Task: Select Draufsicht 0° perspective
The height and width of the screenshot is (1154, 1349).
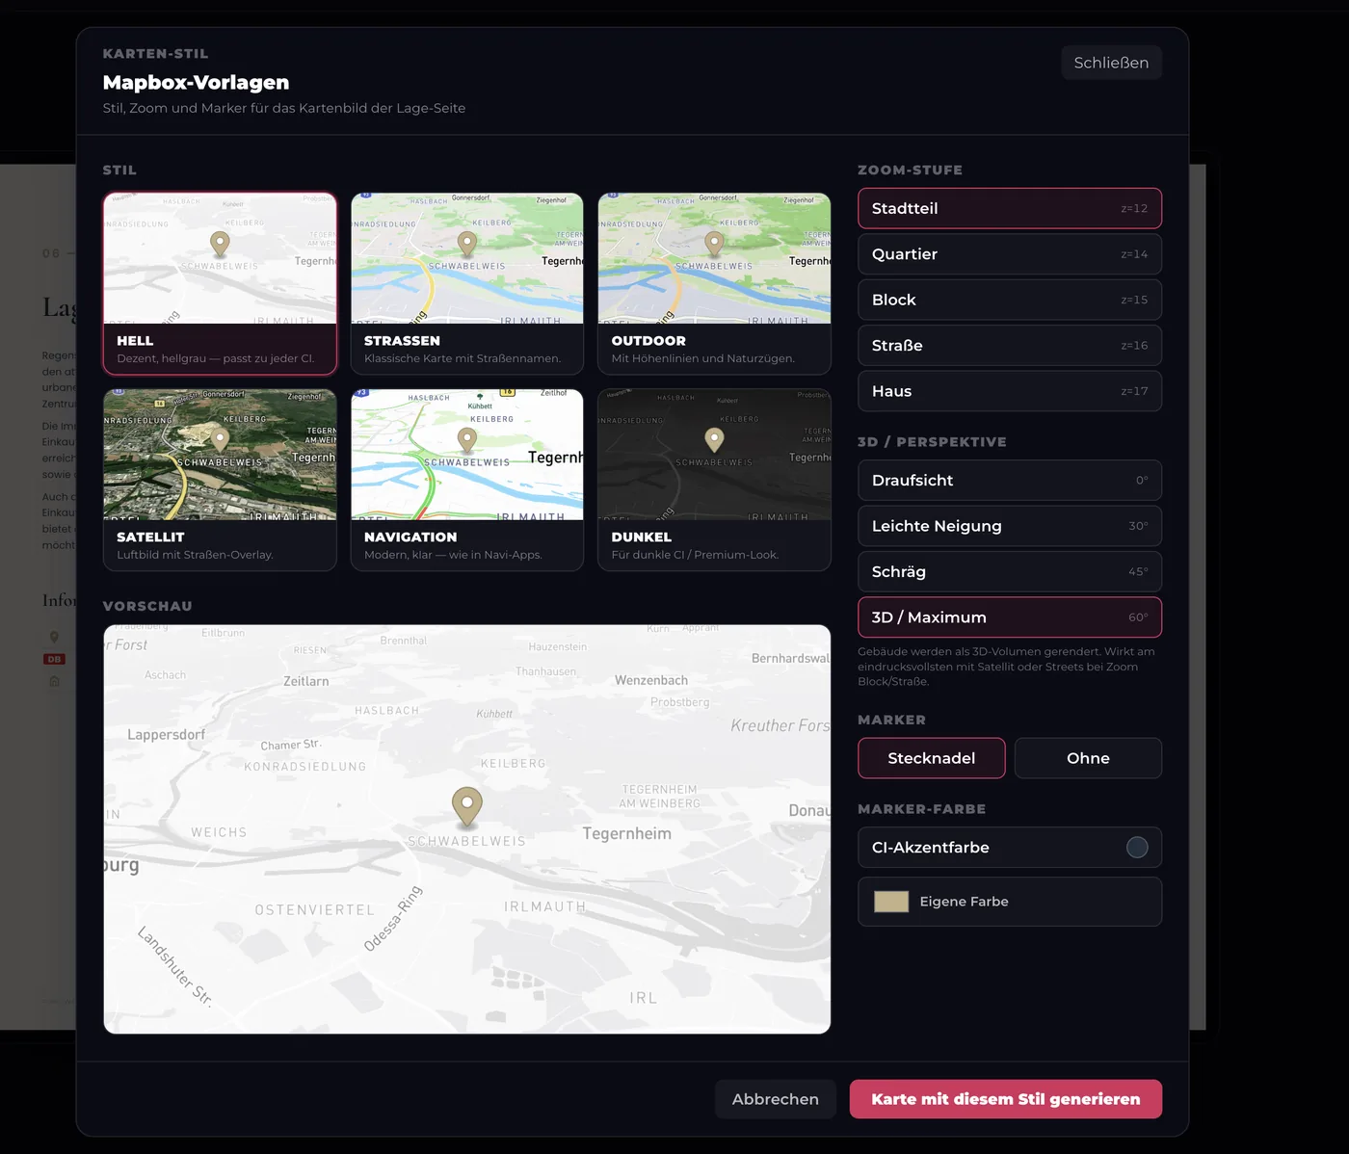Action: (x=1010, y=480)
